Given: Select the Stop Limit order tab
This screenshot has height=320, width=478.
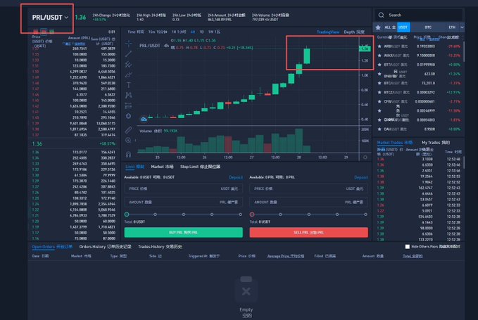Looking at the screenshot, I should click(201, 167).
